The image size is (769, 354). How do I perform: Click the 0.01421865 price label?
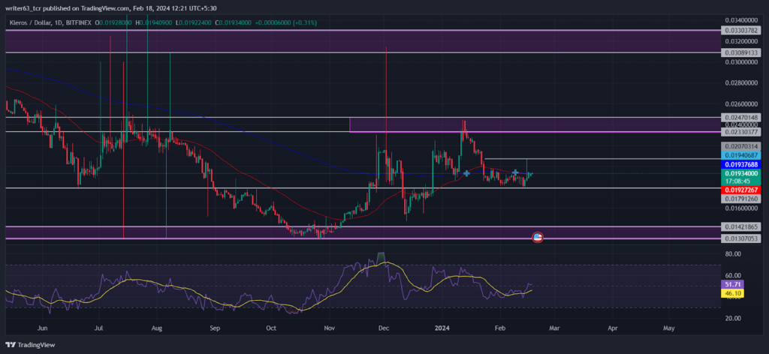(x=740, y=226)
